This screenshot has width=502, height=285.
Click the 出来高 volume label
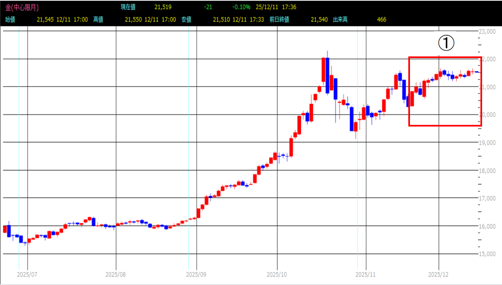(x=341, y=19)
